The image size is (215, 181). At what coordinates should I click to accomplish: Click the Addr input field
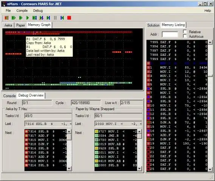(x=170, y=34)
